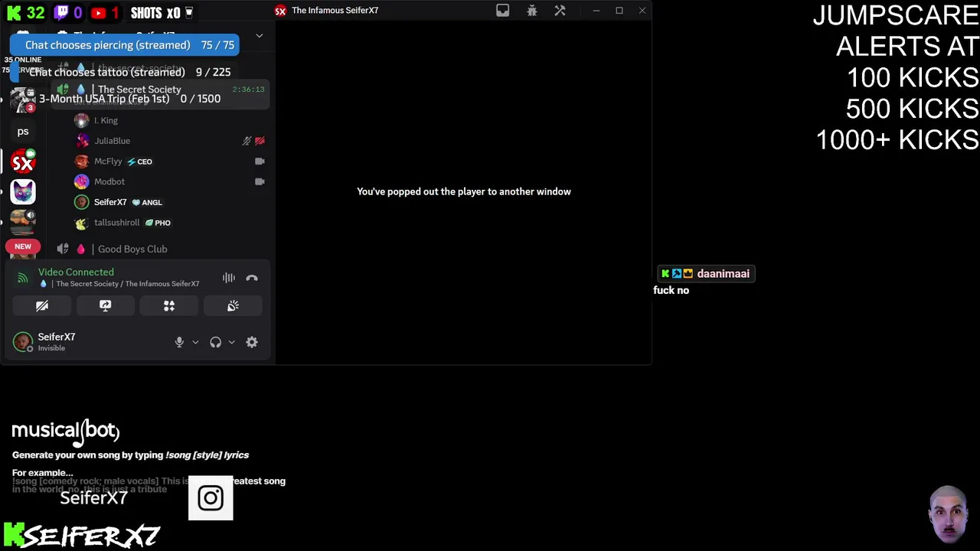This screenshot has height=551, width=980.
Task: Click the bug report icon in title bar
Action: [x=532, y=11]
